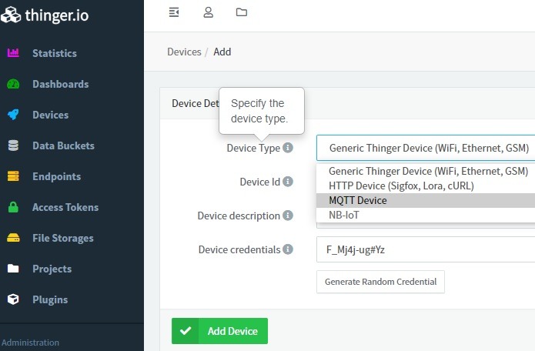Click the thinger.io brand name
Viewport: 535px width, 351px height.
[x=57, y=15]
